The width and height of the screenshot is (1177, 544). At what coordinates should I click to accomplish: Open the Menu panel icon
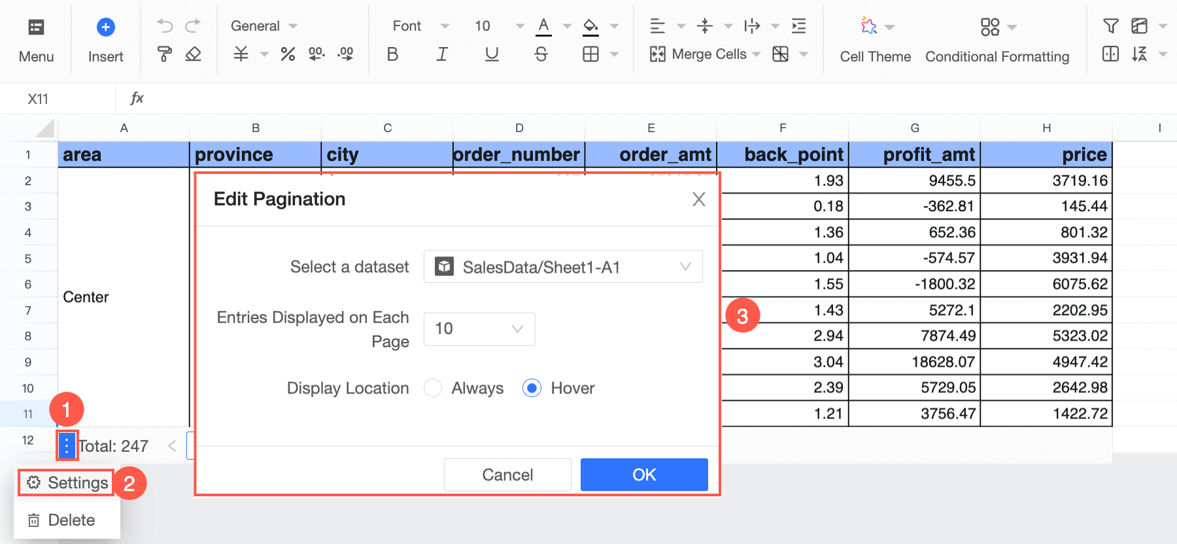click(36, 27)
